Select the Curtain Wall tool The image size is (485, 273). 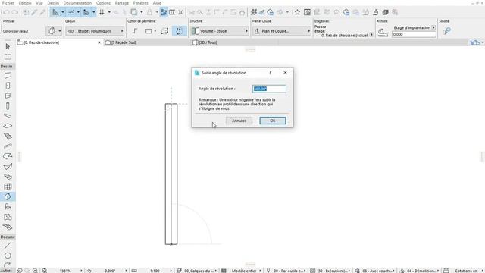(x=8, y=187)
